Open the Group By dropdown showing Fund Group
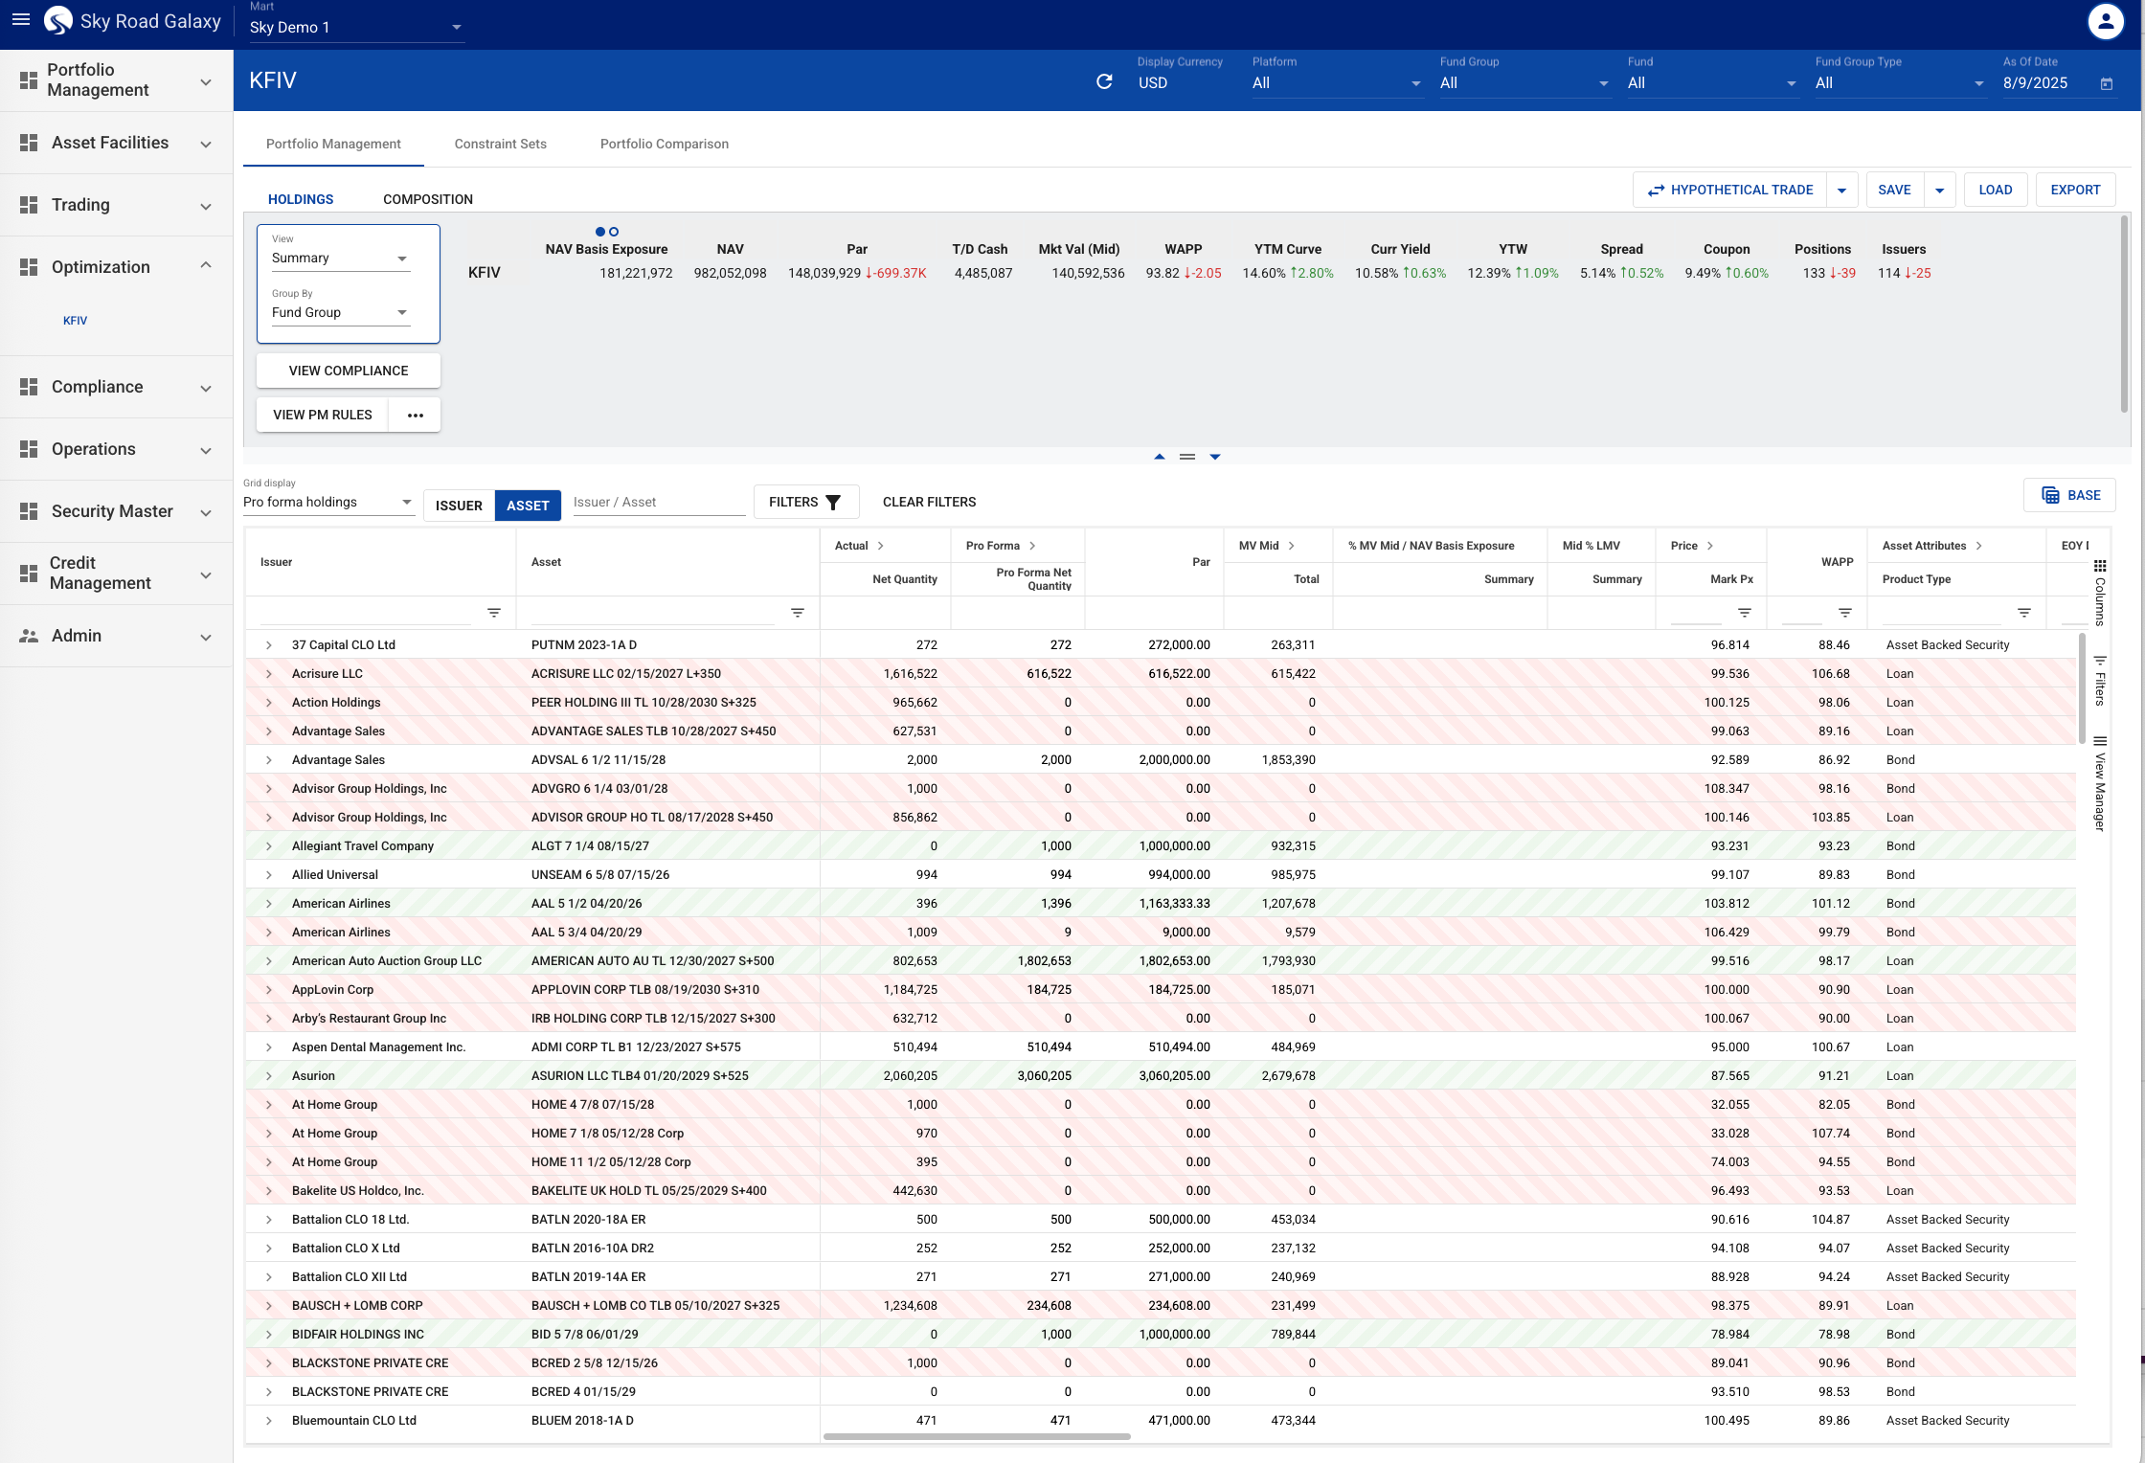2145x1463 pixels. coord(339,312)
